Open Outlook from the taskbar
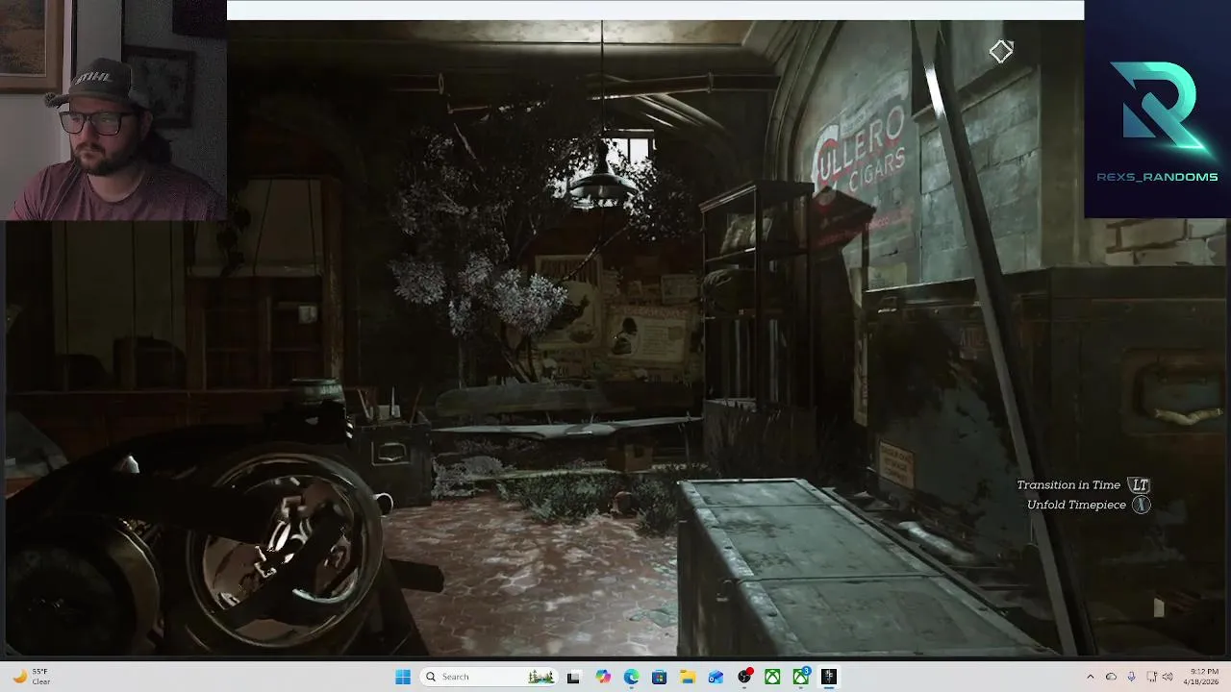1231x692 pixels. [x=716, y=677]
